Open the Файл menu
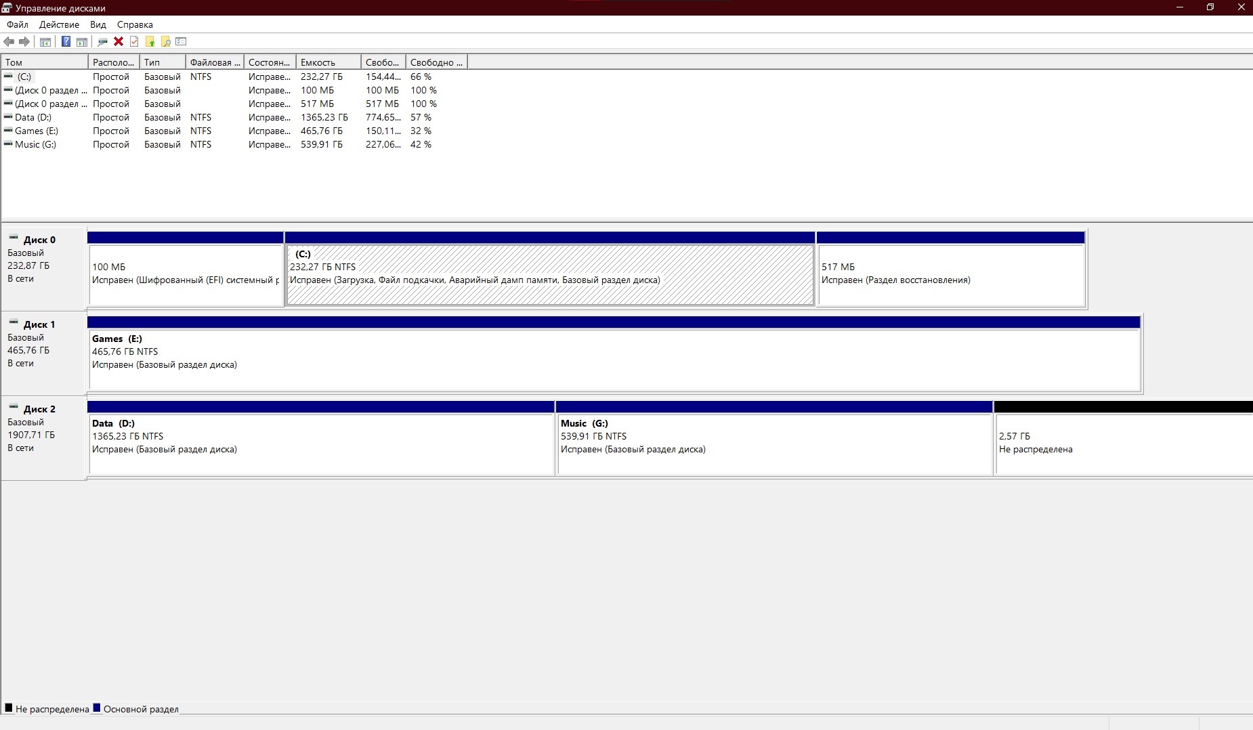 18,24
